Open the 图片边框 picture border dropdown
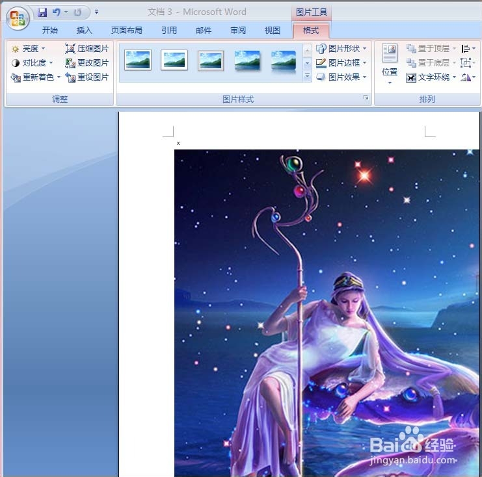 click(x=341, y=63)
